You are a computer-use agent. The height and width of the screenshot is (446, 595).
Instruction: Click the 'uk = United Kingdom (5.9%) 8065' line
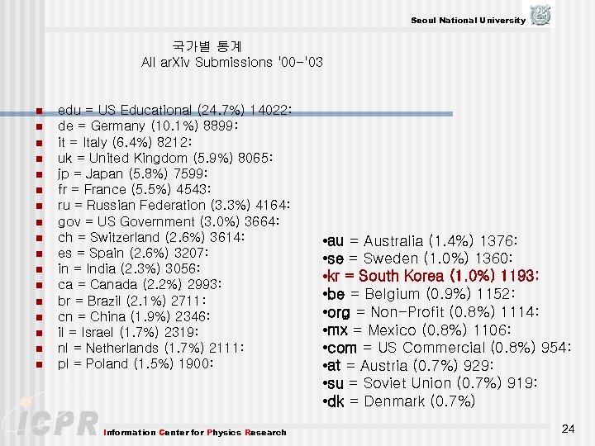[x=165, y=158]
